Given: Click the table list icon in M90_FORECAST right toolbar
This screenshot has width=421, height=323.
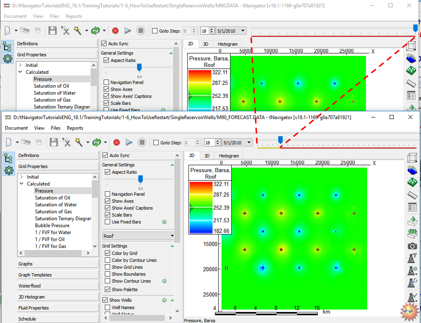Looking at the screenshot, I should (x=412, y=207).
